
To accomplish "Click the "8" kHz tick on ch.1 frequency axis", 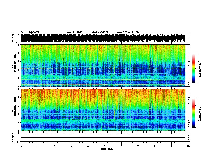I will point(18,53).
